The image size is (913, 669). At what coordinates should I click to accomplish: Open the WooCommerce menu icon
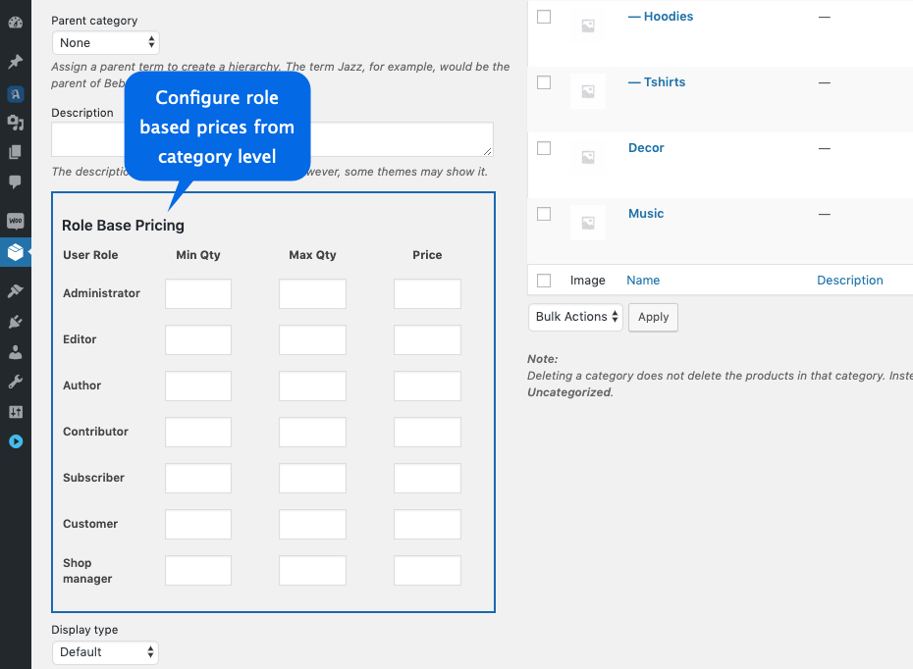coord(15,221)
